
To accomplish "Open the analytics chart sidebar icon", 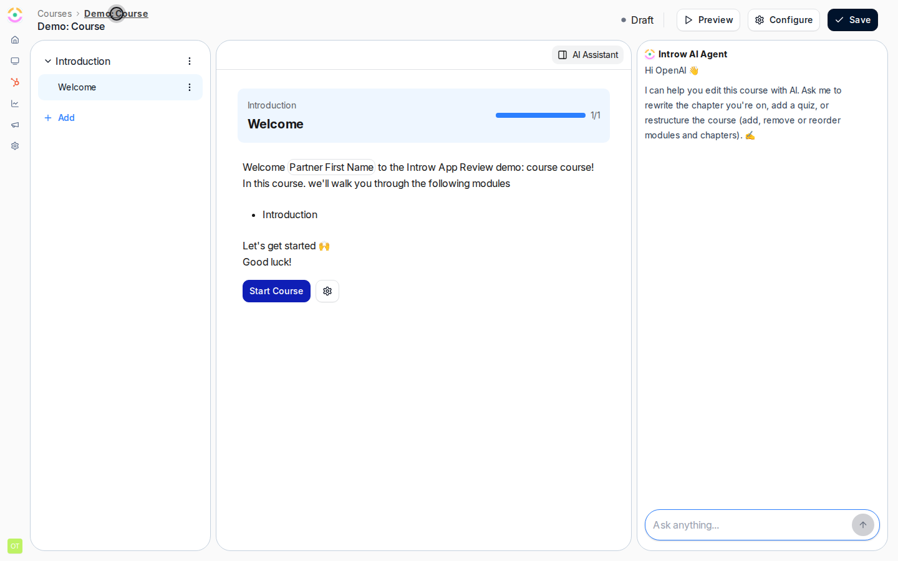I will [15, 103].
